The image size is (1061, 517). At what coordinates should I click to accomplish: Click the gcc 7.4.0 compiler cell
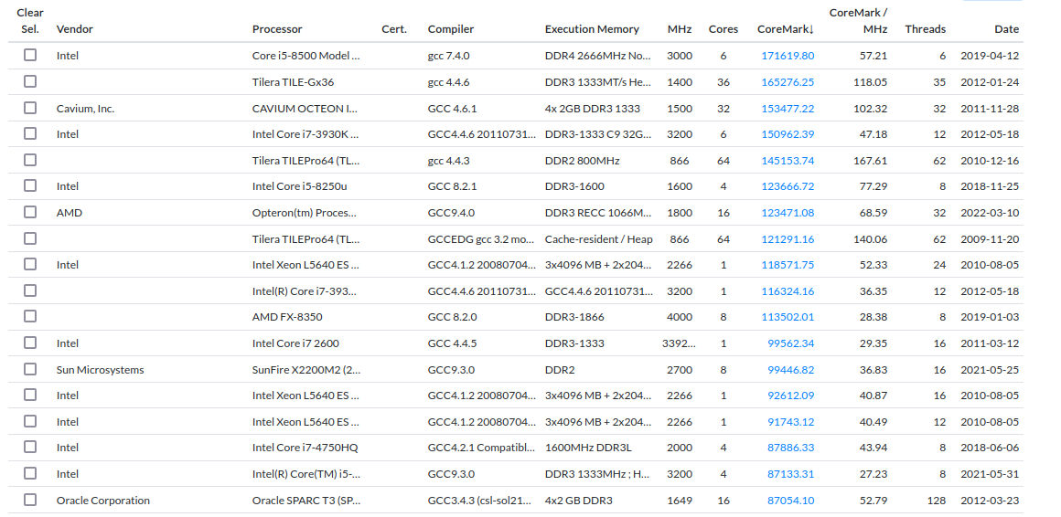[x=448, y=56]
